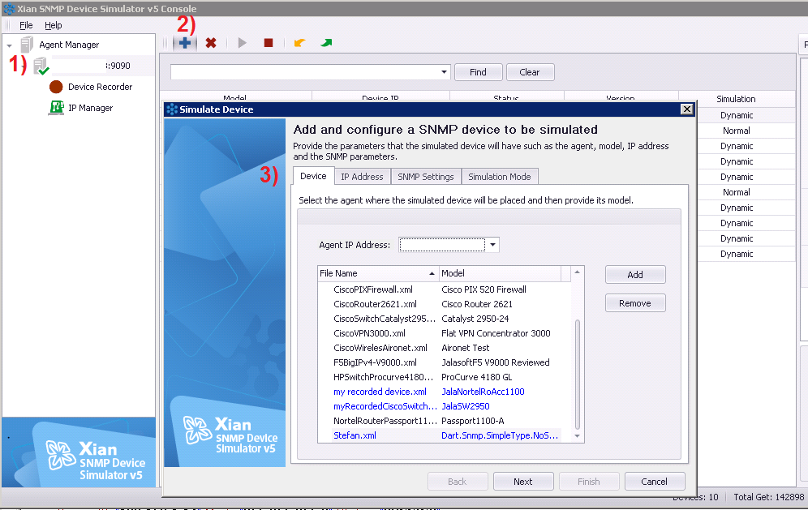Click the blue plus Add device icon
Image resolution: width=808 pixels, height=510 pixels.
tap(185, 43)
